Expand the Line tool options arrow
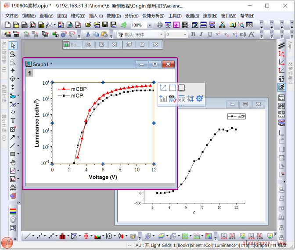The height and width of the screenshot is (250, 295). coord(18,145)
